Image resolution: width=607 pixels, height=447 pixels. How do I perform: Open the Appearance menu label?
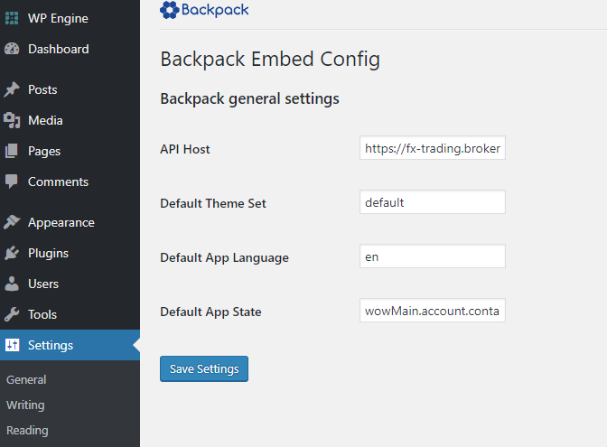point(61,223)
